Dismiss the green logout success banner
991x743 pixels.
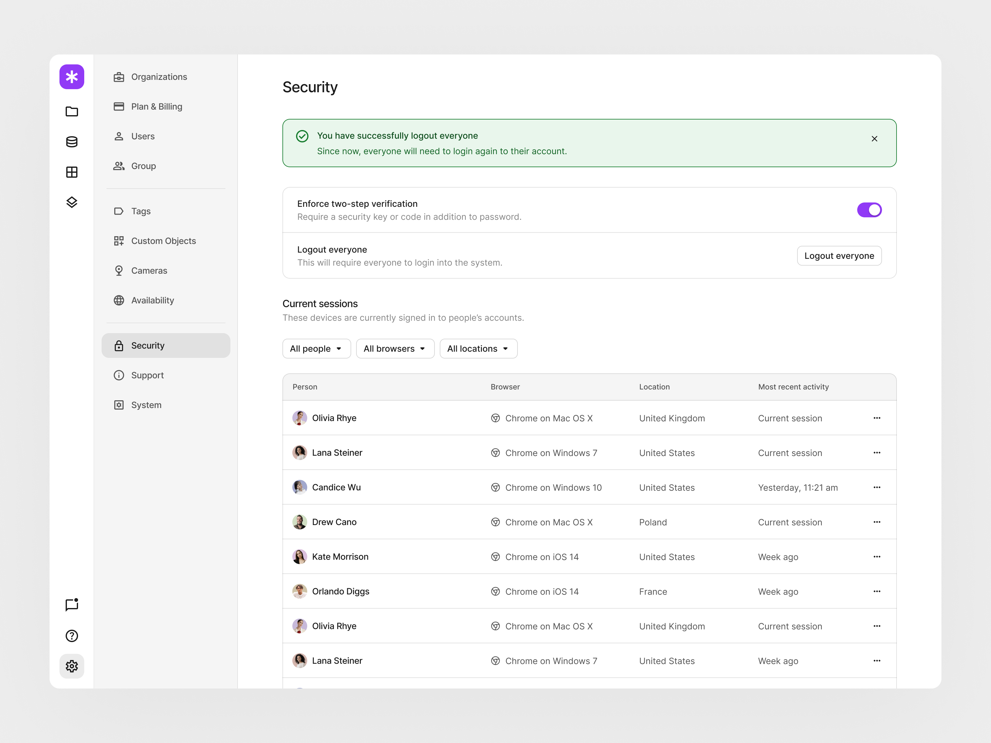(x=875, y=139)
